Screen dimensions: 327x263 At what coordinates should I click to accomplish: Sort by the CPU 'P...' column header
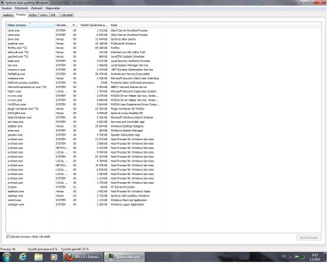[x=75, y=25]
